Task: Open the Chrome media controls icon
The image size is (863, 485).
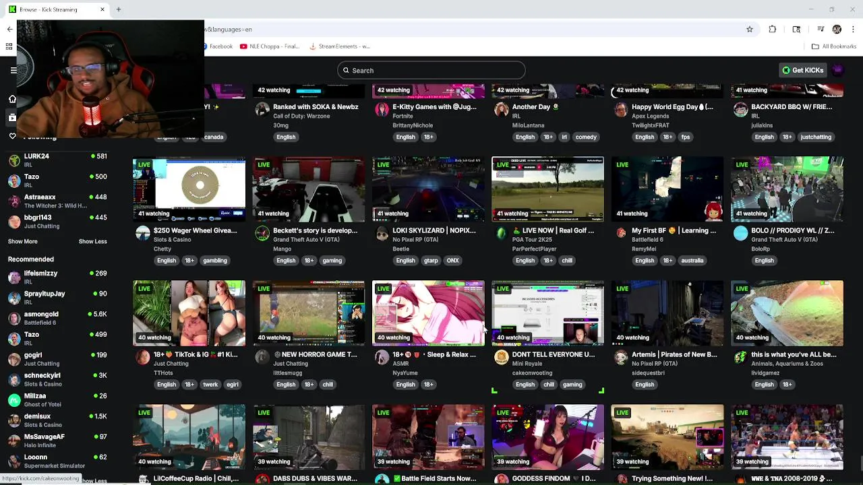Action: (x=821, y=29)
